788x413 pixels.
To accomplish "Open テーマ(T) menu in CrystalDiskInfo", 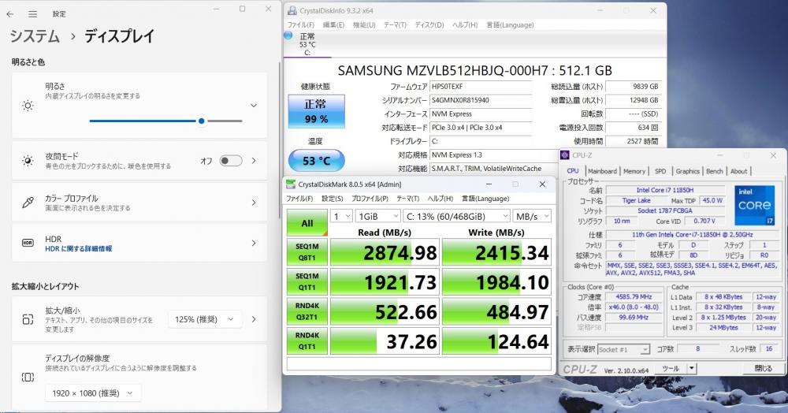I will [395, 24].
